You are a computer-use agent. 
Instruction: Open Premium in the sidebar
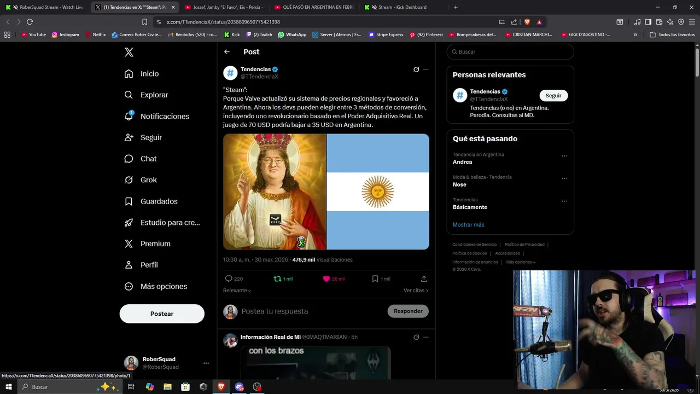coord(147,244)
